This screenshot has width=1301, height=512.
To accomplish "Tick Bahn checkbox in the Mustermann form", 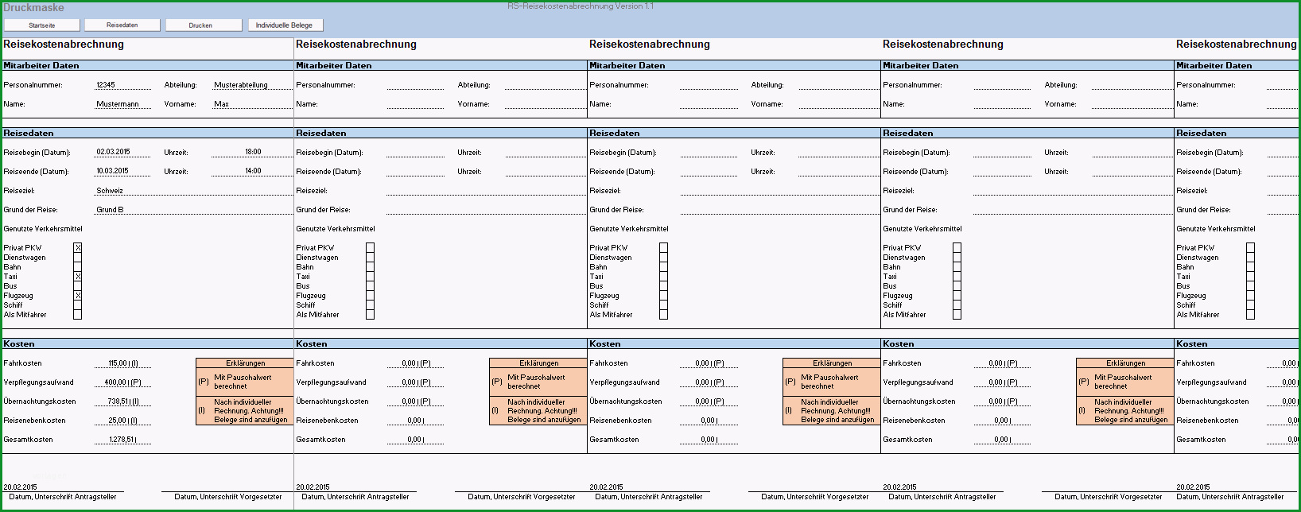I will click(78, 267).
